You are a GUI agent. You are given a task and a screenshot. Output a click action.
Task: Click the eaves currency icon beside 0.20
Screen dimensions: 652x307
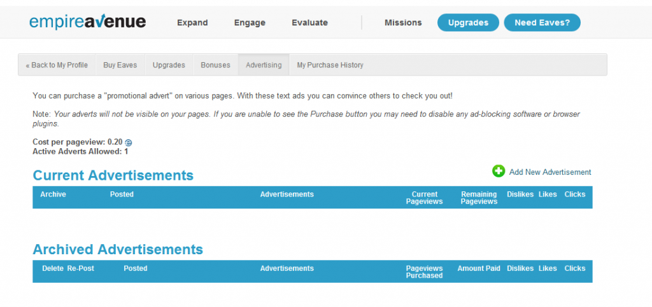click(x=129, y=143)
